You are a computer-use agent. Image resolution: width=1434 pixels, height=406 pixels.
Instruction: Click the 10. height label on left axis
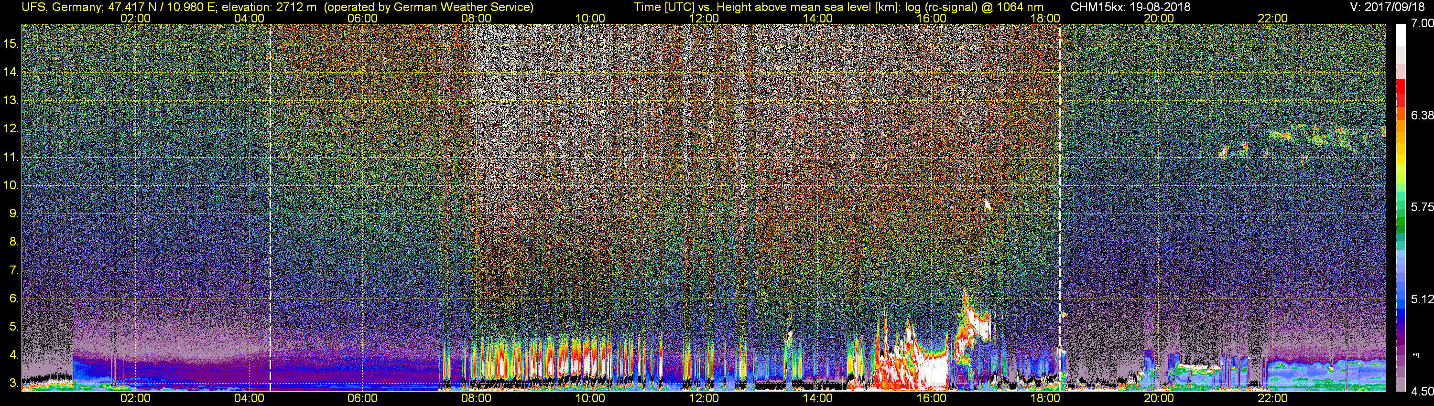click(x=11, y=185)
